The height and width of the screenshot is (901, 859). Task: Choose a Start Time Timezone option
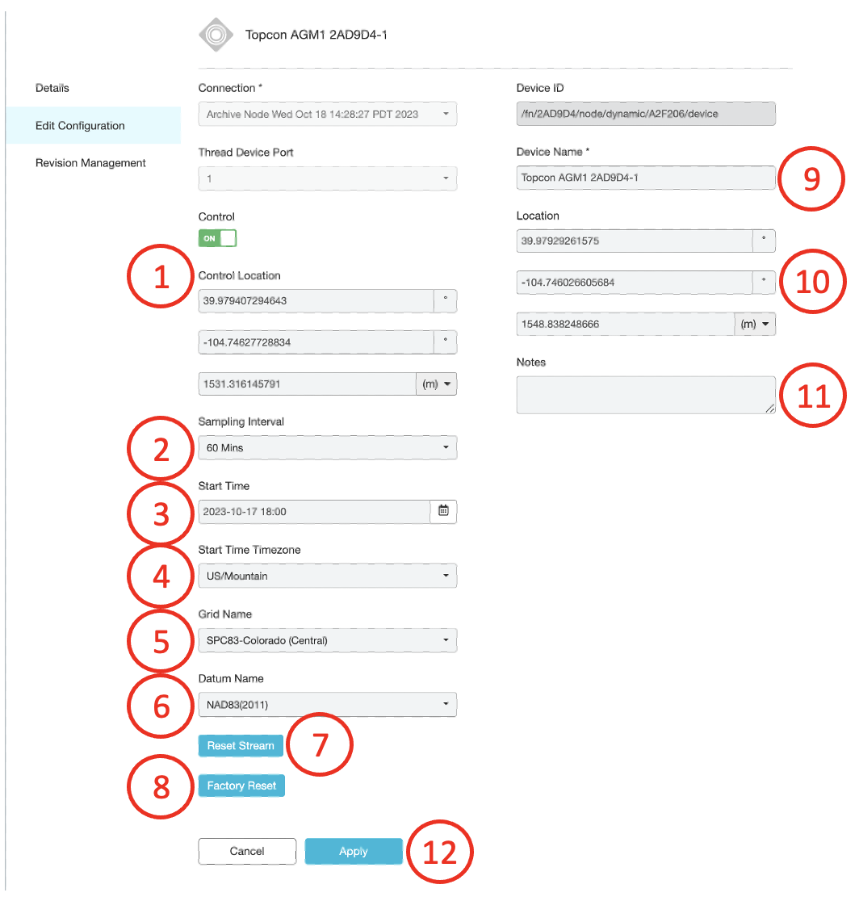coord(327,576)
